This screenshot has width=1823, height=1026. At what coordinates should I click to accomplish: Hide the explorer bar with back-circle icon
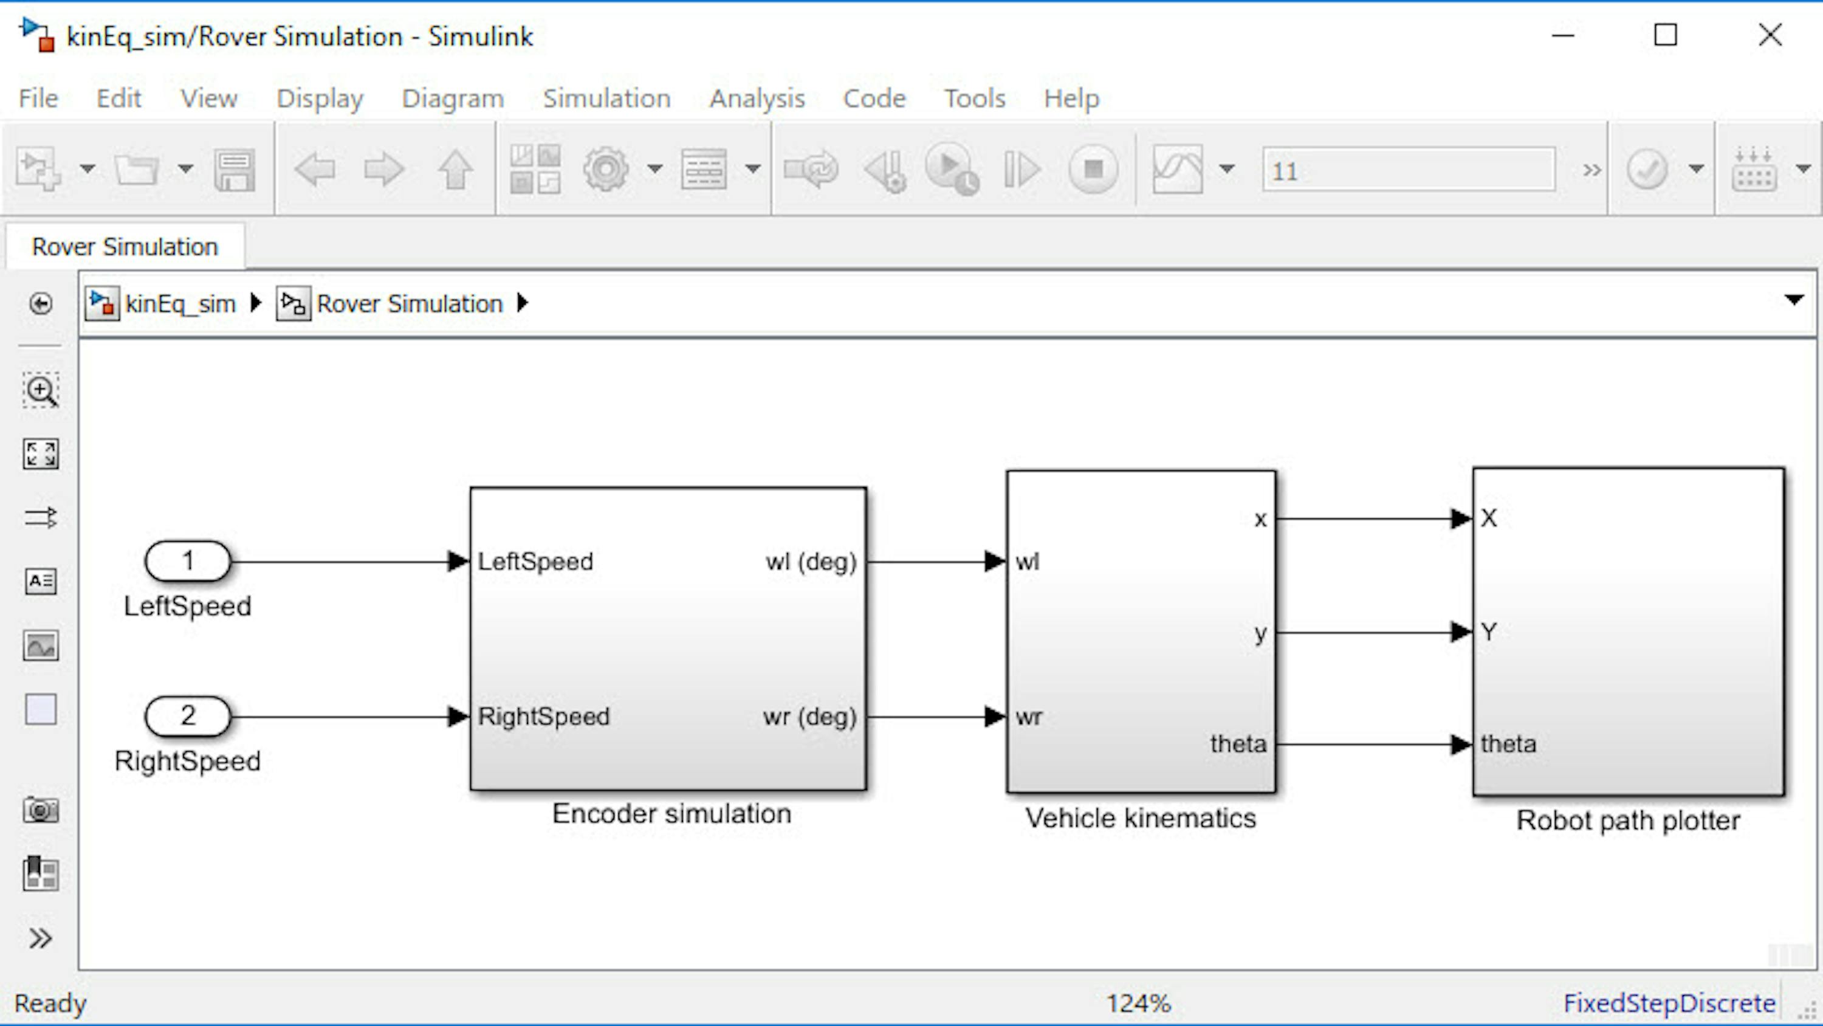coord(40,304)
